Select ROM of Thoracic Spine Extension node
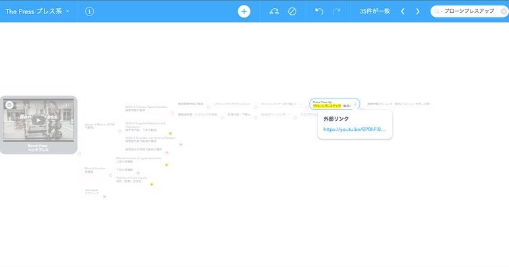 146,109
